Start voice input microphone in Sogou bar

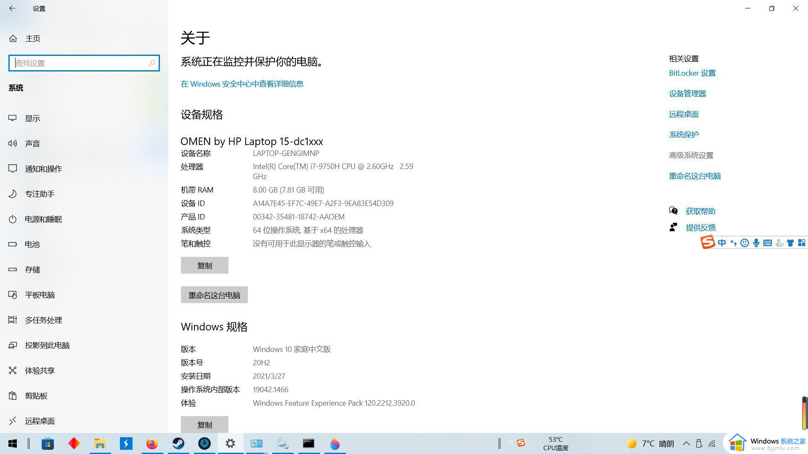tap(756, 243)
